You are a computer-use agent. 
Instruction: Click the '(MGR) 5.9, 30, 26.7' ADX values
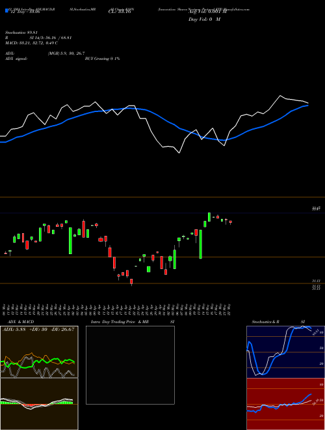(x=66, y=53)
